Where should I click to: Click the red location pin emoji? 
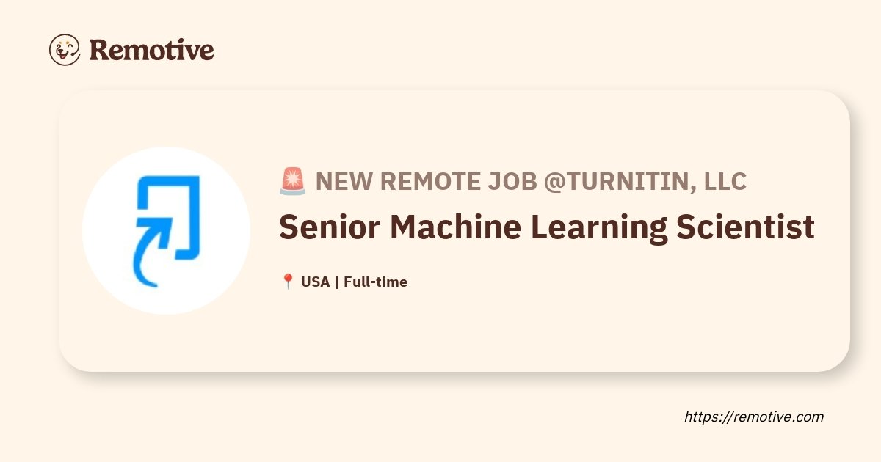288,282
